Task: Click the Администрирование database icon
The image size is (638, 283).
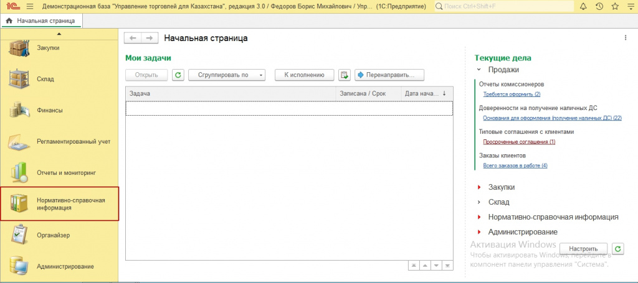Action: pyautogui.click(x=19, y=266)
